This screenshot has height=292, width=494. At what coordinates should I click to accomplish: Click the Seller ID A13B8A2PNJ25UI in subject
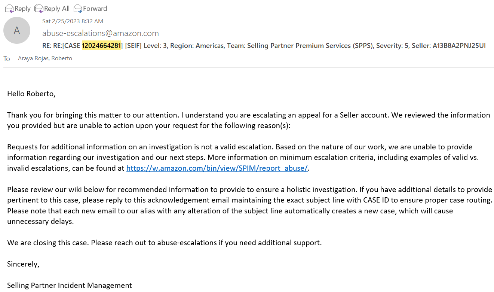coord(459,46)
